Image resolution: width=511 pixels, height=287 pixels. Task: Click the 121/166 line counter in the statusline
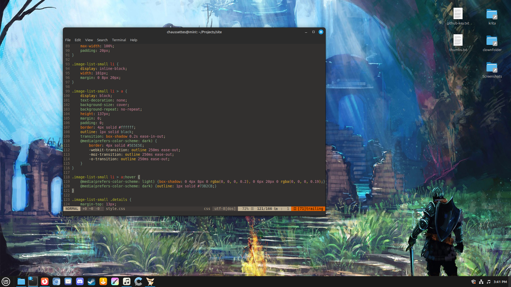click(265, 209)
